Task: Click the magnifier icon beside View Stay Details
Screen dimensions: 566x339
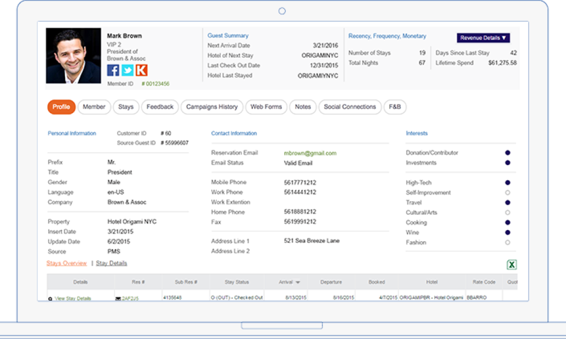Action: 50,298
